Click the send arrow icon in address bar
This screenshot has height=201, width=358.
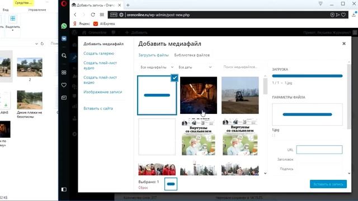click(x=338, y=15)
